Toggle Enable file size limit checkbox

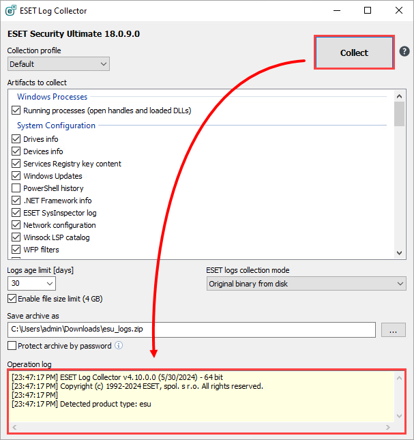[x=12, y=299]
